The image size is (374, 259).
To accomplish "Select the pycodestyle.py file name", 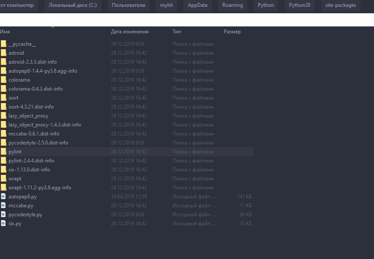I will pyautogui.click(x=25, y=215).
